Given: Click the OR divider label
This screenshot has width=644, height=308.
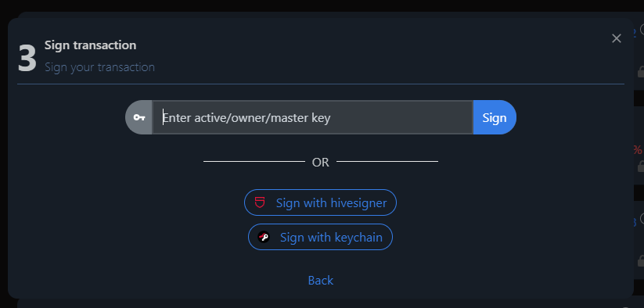Looking at the screenshot, I should coord(320,162).
